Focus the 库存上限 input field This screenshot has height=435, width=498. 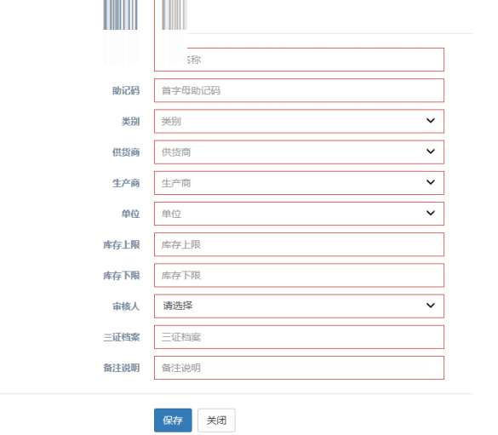tap(299, 244)
